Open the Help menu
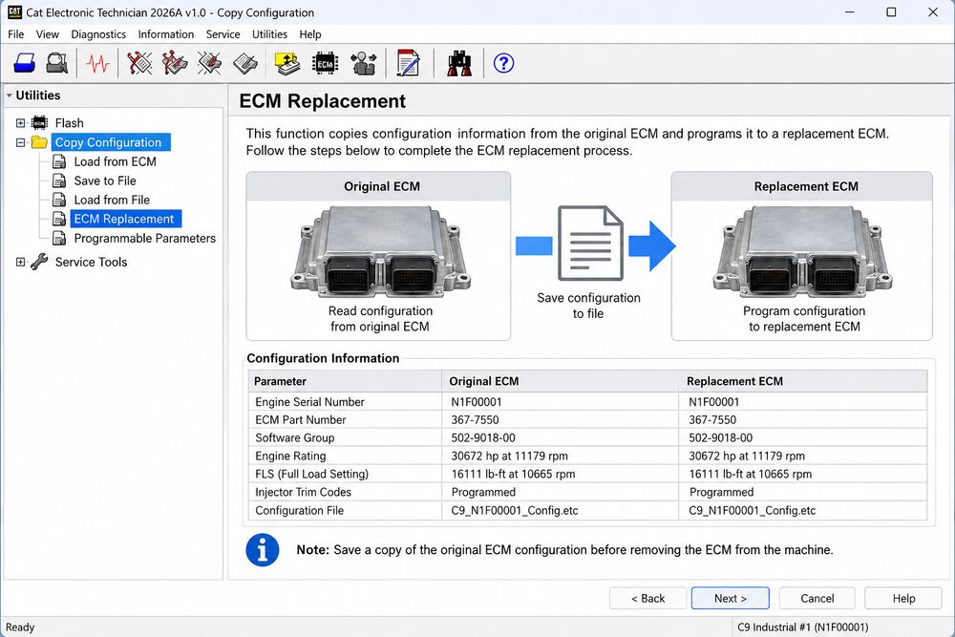The width and height of the screenshot is (955, 637). click(x=310, y=34)
